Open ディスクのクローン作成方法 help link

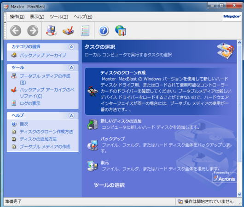[46, 132]
